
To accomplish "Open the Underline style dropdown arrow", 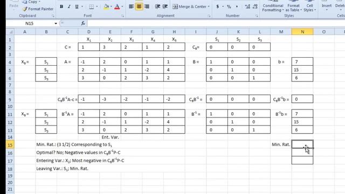I will click(x=82, y=6).
